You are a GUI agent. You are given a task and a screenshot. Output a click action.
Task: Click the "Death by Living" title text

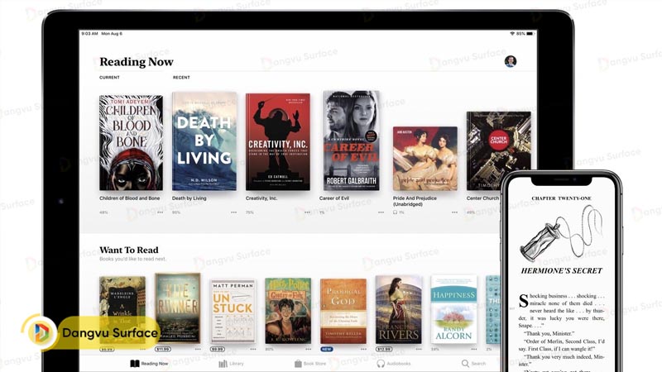pyautogui.click(x=189, y=198)
